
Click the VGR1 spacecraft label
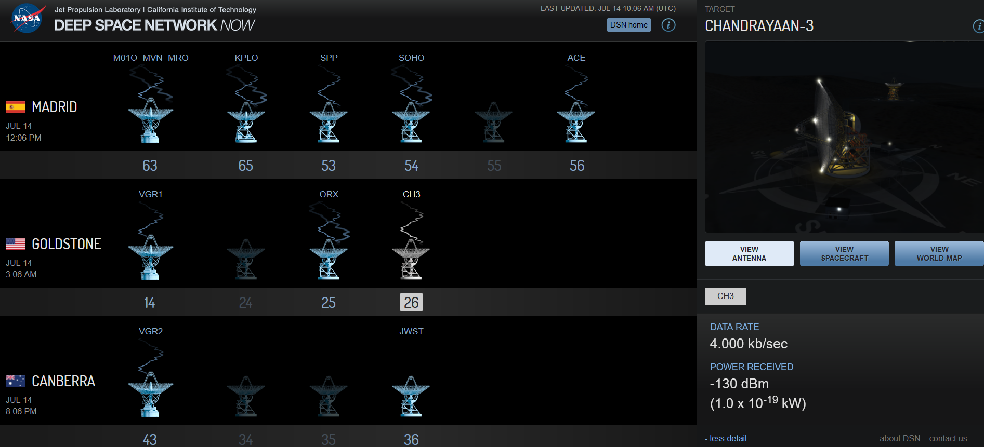click(x=151, y=194)
